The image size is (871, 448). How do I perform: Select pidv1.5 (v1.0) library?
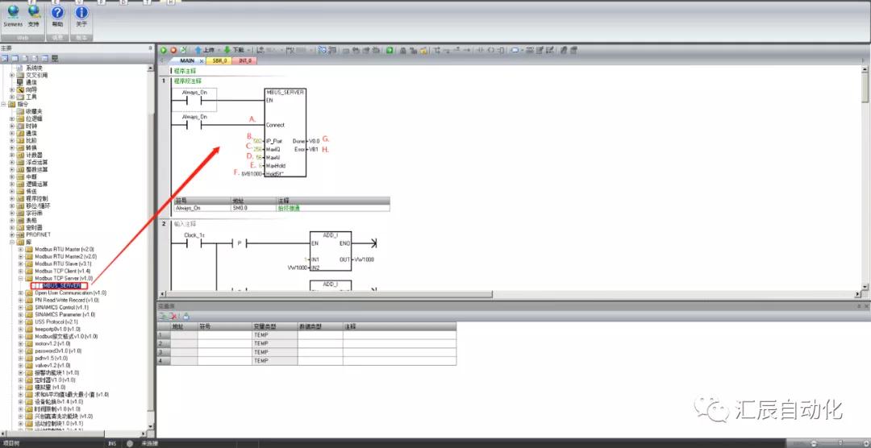(50, 358)
